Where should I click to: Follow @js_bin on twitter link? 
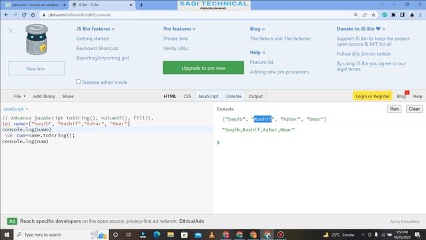(x=363, y=54)
